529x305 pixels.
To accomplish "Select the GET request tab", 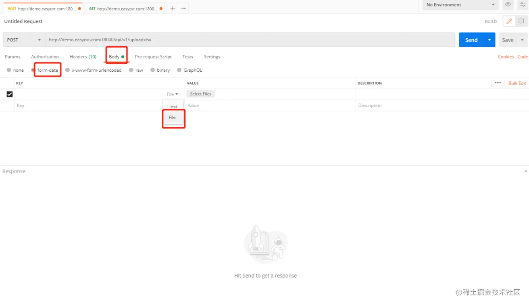I will pos(125,8).
